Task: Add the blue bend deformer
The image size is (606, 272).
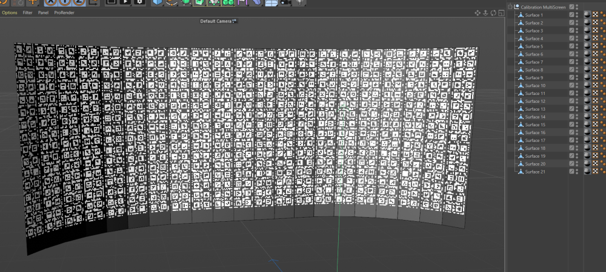Action: click(257, 2)
